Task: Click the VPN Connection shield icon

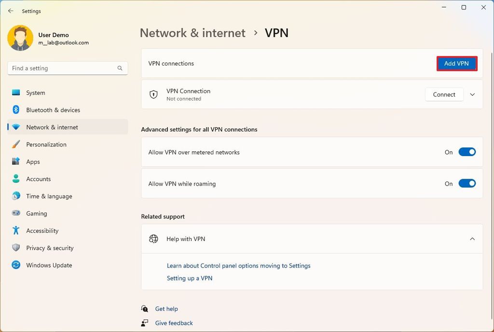Action: pos(153,94)
